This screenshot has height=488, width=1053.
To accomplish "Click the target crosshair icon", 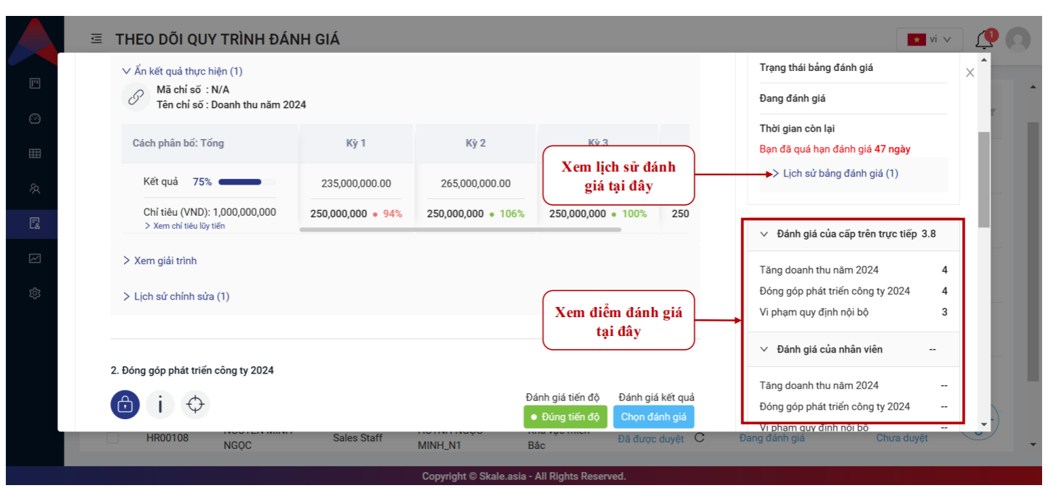I will pos(195,404).
